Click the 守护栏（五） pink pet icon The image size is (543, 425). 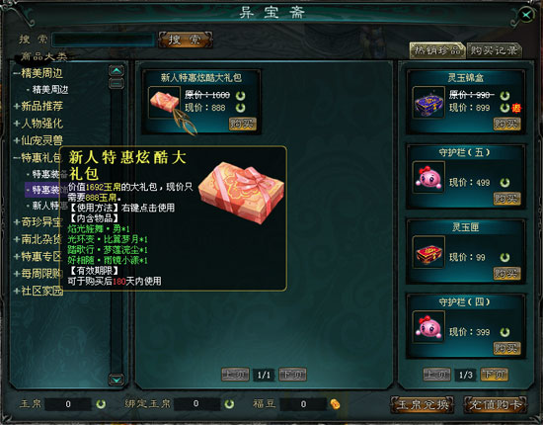428,177
